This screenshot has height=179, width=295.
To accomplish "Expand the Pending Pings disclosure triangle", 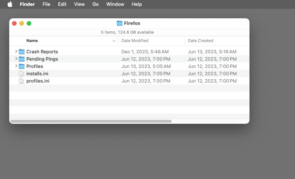I will click(x=16, y=59).
